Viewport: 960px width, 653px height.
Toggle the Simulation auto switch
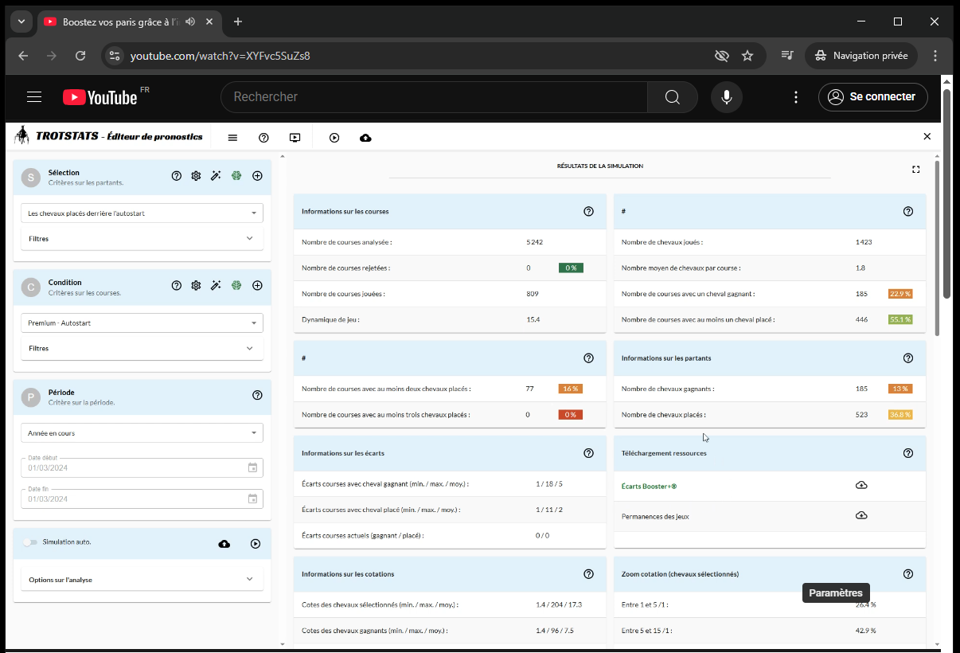click(30, 542)
